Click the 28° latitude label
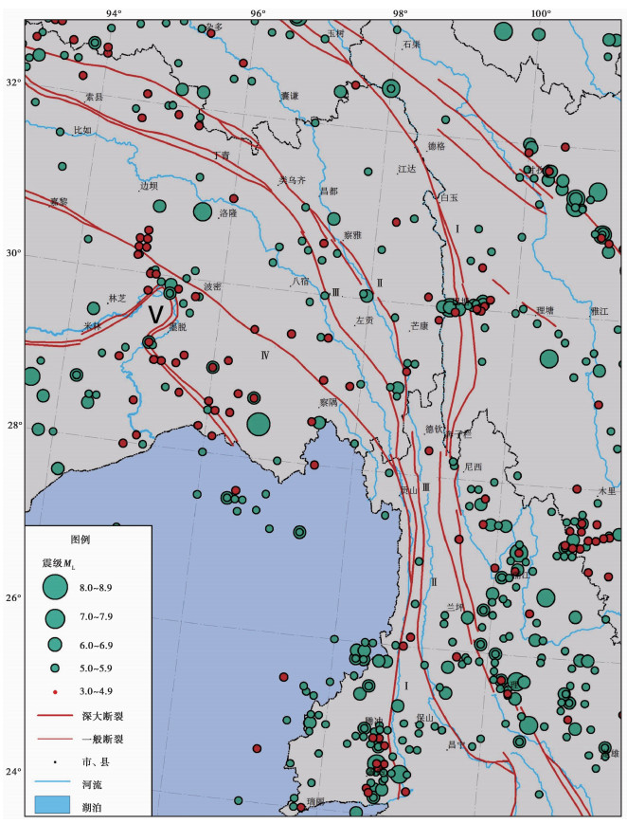Image resolution: width=627 pixels, height=824 pixels. (14, 425)
